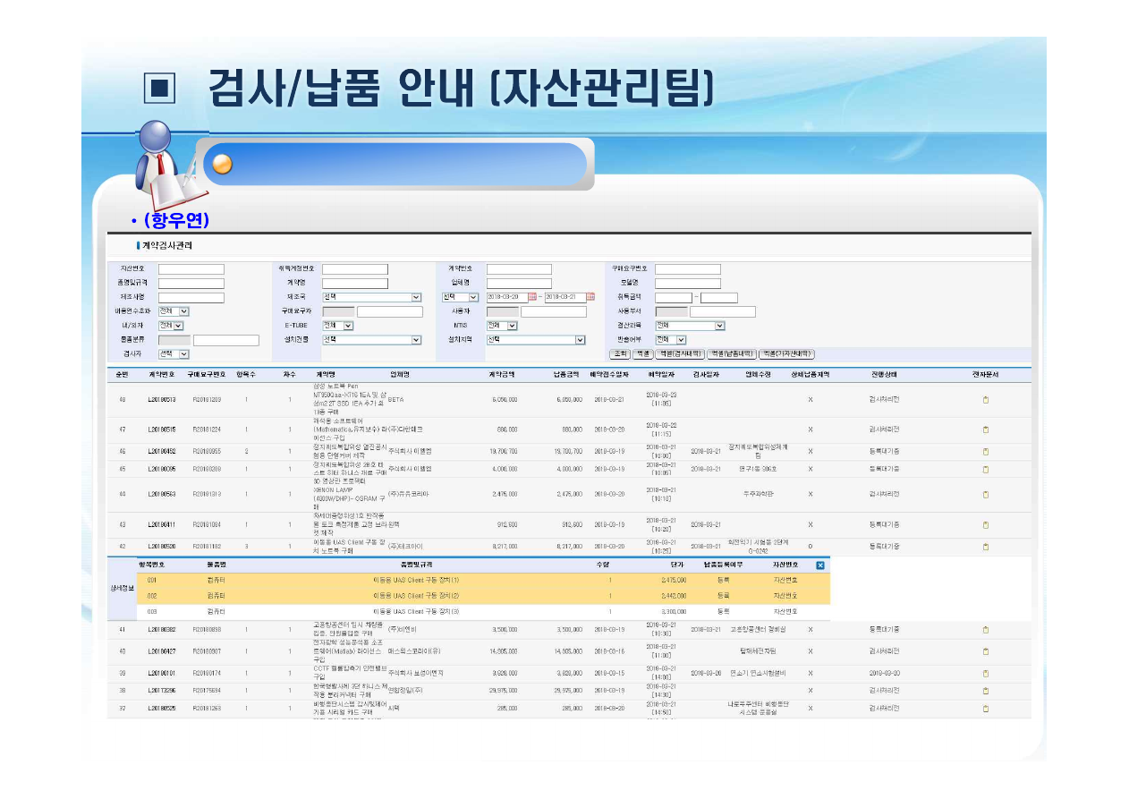Close the 상세정보 detail panel
Image resolution: width=1129 pixels, height=799 pixels.
click(x=820, y=565)
